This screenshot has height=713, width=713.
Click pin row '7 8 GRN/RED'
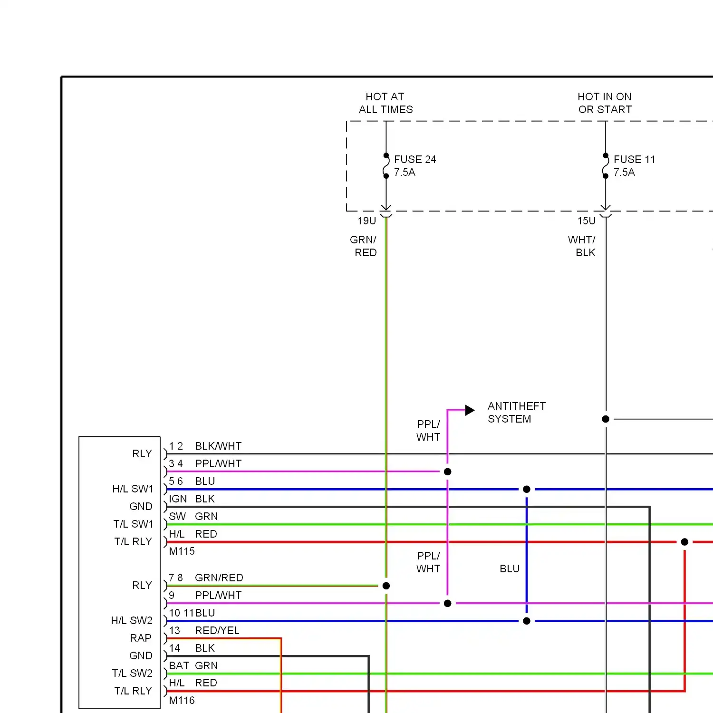coord(206,578)
